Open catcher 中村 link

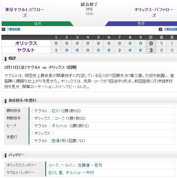(90, 173)
